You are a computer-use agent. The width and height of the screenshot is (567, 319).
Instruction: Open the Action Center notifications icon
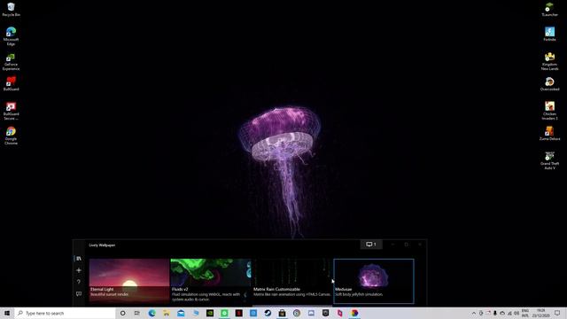click(x=557, y=313)
